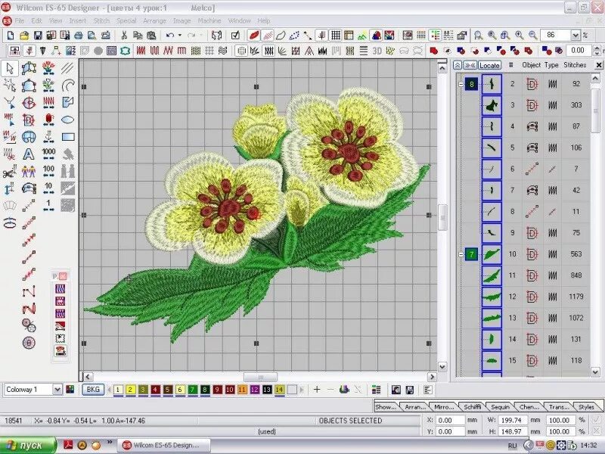Click the first zoom magnifier icon

click(479, 36)
